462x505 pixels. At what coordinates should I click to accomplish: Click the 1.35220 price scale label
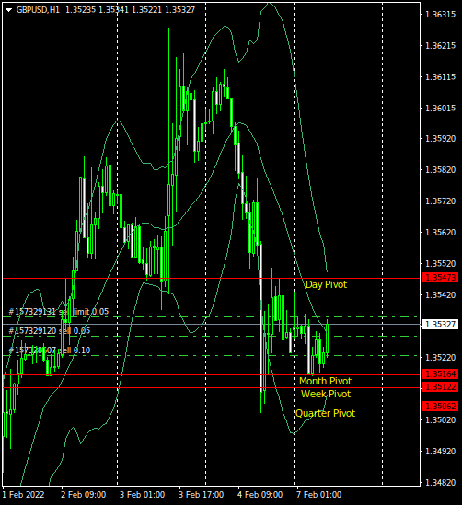click(441, 358)
